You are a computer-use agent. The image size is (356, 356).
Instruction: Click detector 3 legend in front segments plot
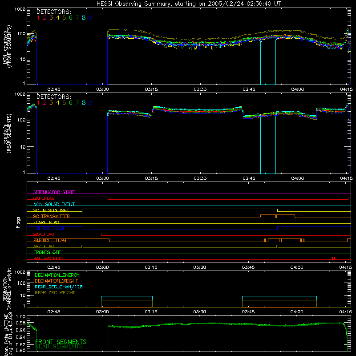coord(51,18)
